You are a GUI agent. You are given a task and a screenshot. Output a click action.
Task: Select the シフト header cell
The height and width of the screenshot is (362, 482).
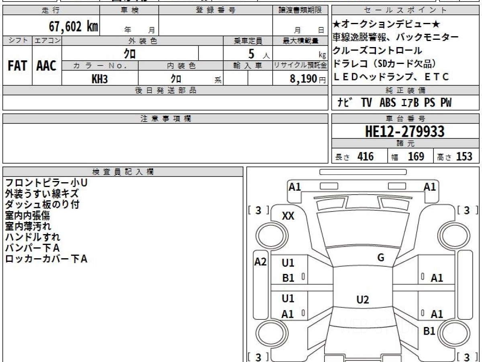[x=17, y=41]
